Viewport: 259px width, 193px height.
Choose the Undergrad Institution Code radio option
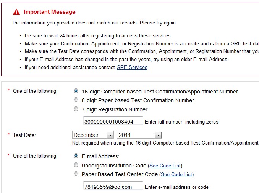click(x=76, y=165)
